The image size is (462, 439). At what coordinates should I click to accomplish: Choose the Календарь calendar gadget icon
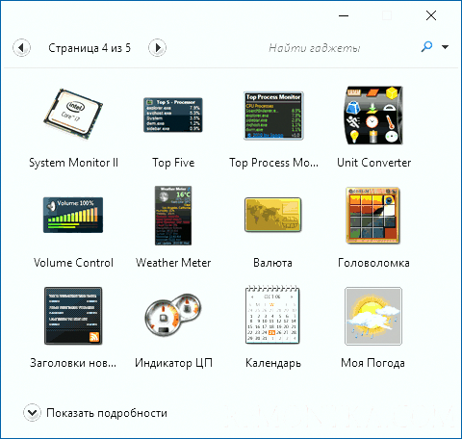(272, 315)
